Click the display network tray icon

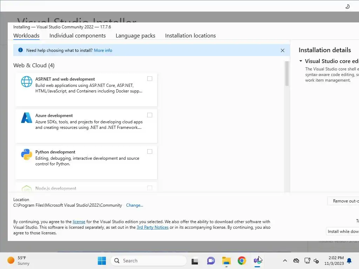tap(307, 261)
